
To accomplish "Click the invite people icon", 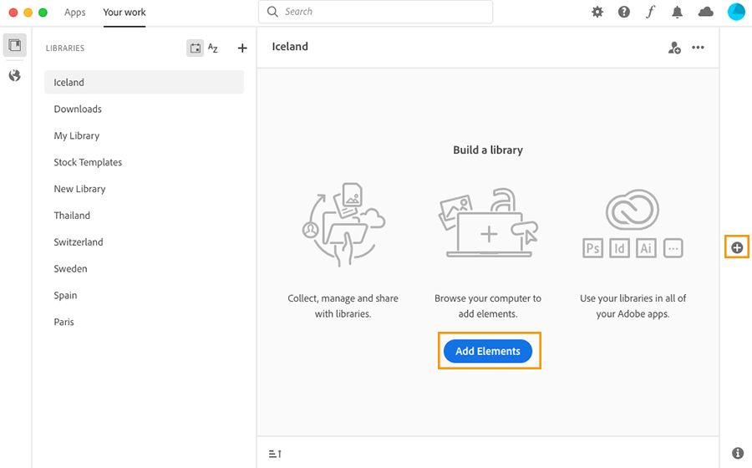I will [x=674, y=48].
